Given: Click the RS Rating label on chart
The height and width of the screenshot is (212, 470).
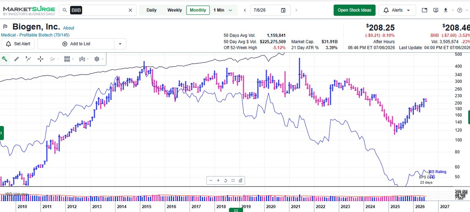Looking at the screenshot, I should tap(438, 172).
